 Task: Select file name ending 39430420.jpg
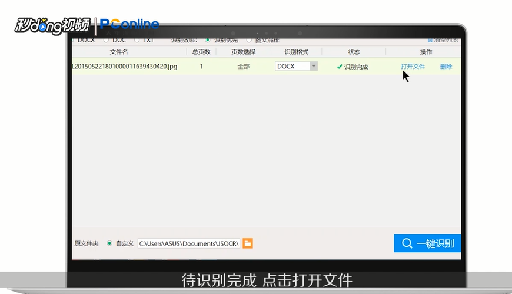125,67
